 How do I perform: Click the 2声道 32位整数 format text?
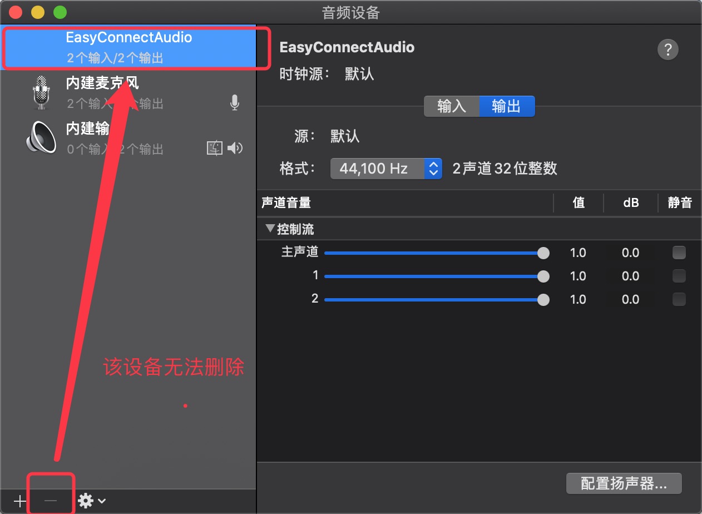(505, 169)
